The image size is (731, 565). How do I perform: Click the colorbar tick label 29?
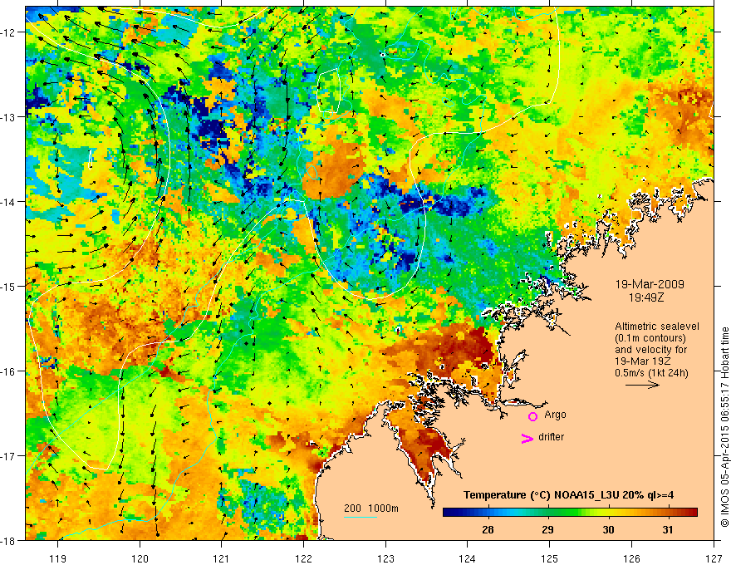coord(547,529)
